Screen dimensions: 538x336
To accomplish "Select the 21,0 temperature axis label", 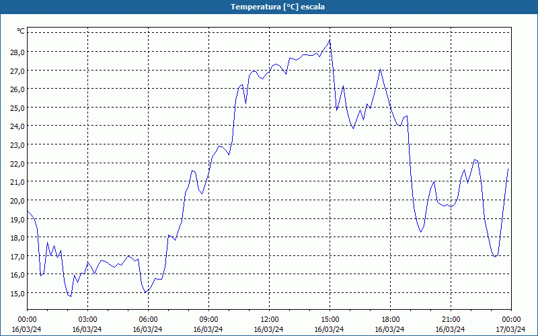I will pos(17,181).
